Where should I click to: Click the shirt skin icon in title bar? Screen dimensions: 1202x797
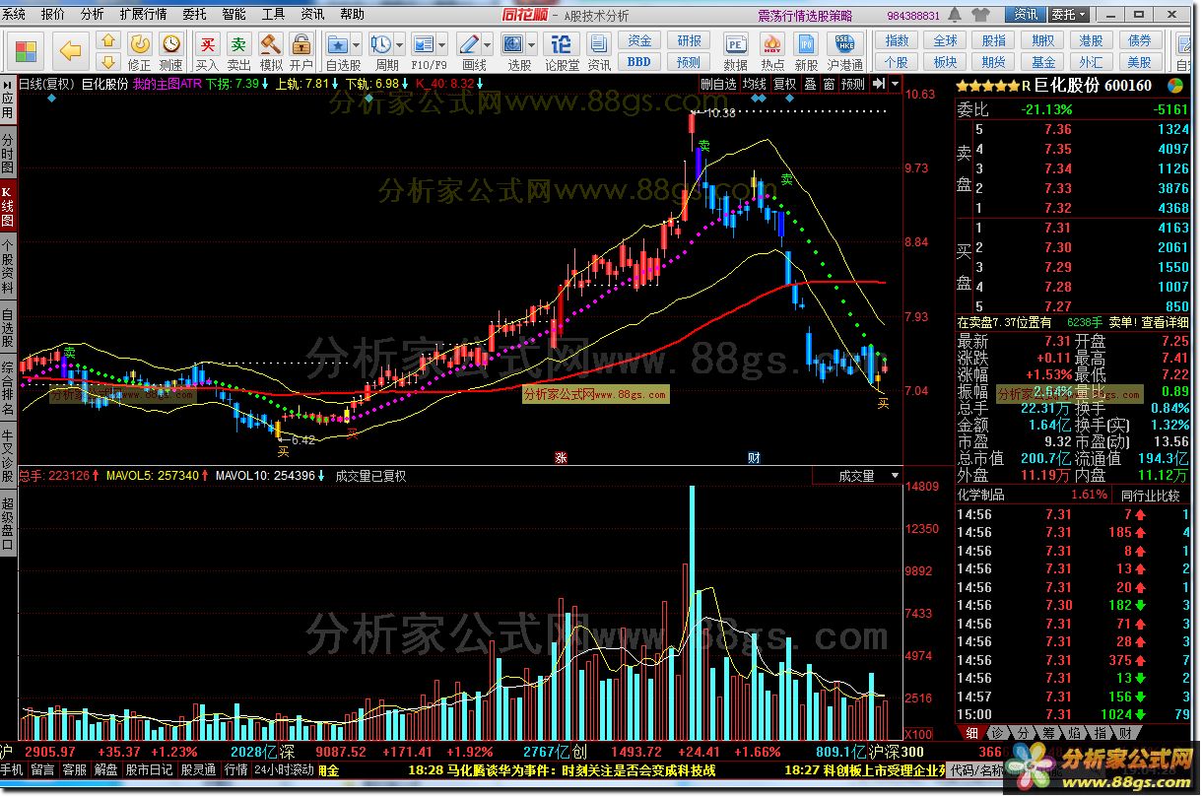coord(980,14)
